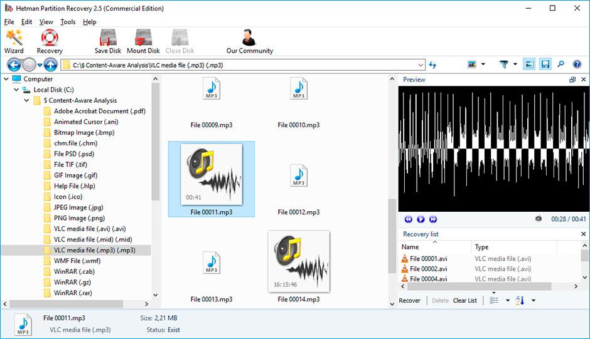Select File 00011.mp3 thumbnail
Screen dimensions: 590x339
pyautogui.click(x=212, y=179)
